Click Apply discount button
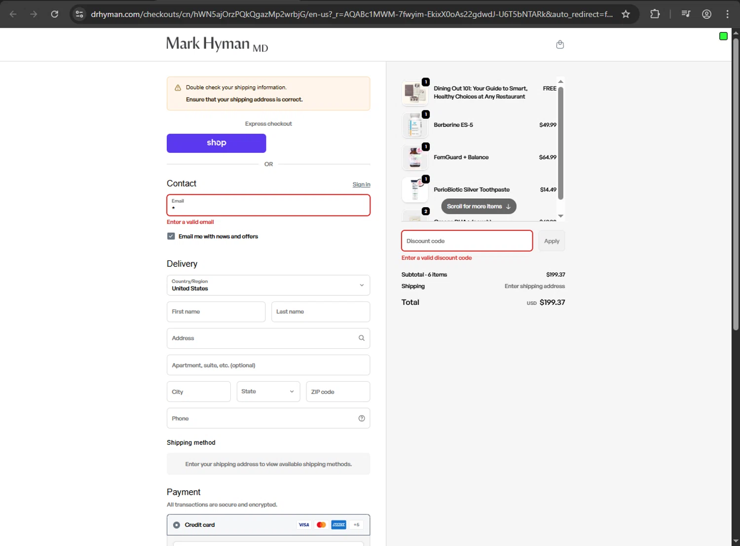 (x=552, y=241)
